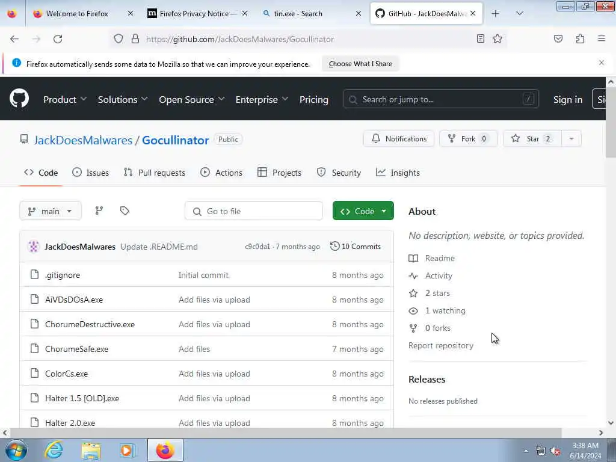Click the GitHub Octocat logo

click(x=19, y=99)
